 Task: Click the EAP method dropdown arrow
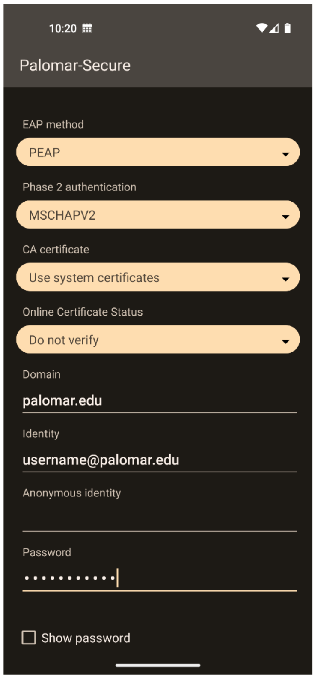(285, 154)
